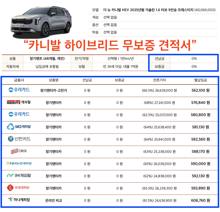This screenshot has width=220, height=212.
Task: Click the 월납입금 column header
Action: [200, 80]
